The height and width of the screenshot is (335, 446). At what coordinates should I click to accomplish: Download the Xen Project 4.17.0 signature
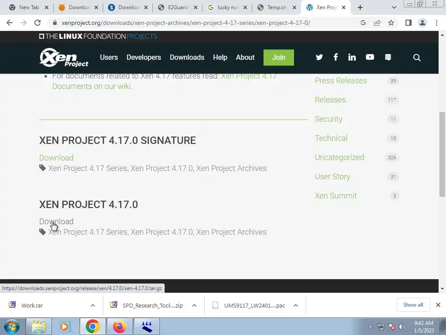pos(56,157)
